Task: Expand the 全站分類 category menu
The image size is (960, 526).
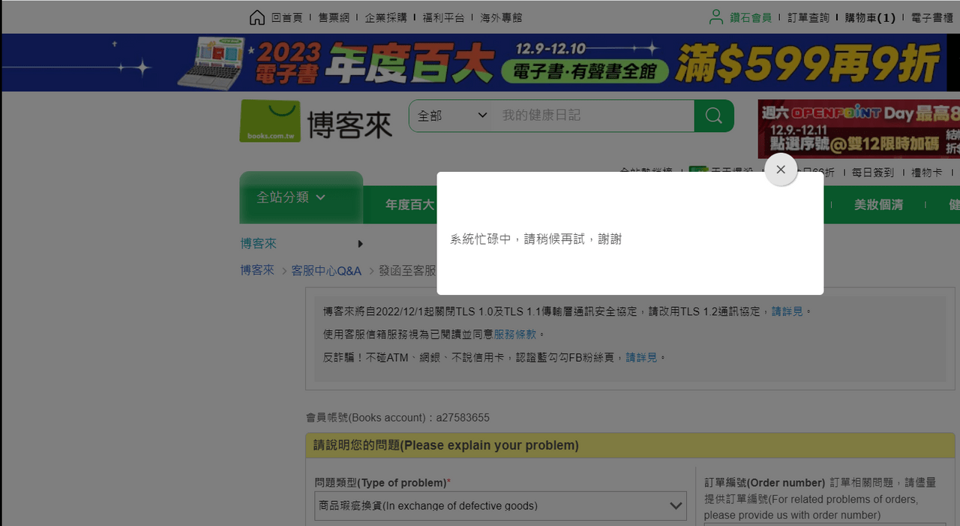Action: 289,197
